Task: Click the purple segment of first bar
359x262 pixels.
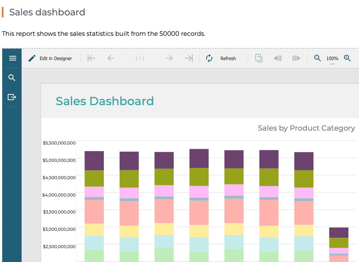Action: [x=94, y=161]
